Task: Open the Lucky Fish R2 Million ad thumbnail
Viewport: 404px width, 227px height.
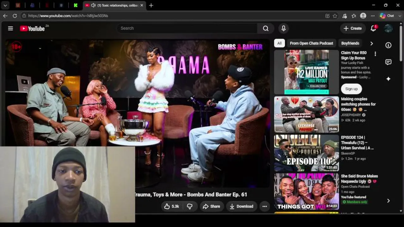Action: pos(306,72)
